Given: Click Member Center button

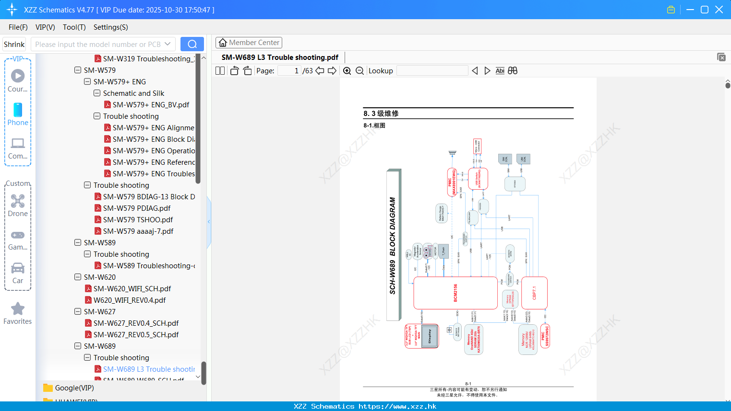Looking at the screenshot, I should point(249,43).
